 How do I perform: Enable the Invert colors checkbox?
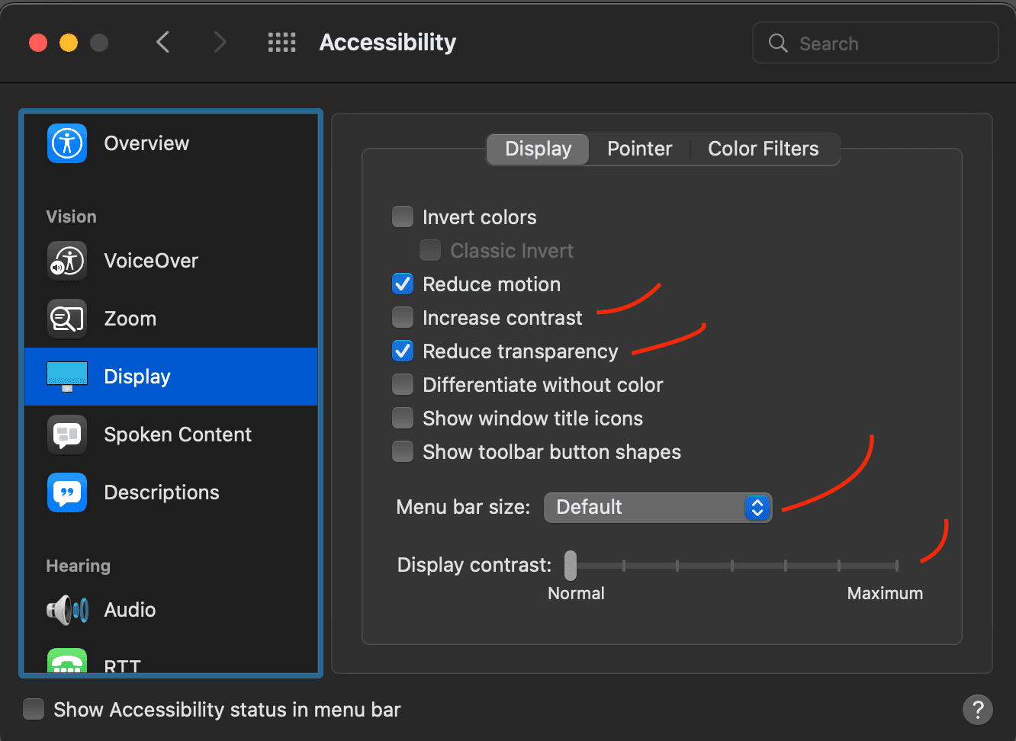pyautogui.click(x=402, y=217)
